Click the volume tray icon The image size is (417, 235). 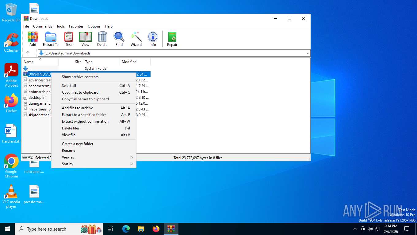coord(370,229)
